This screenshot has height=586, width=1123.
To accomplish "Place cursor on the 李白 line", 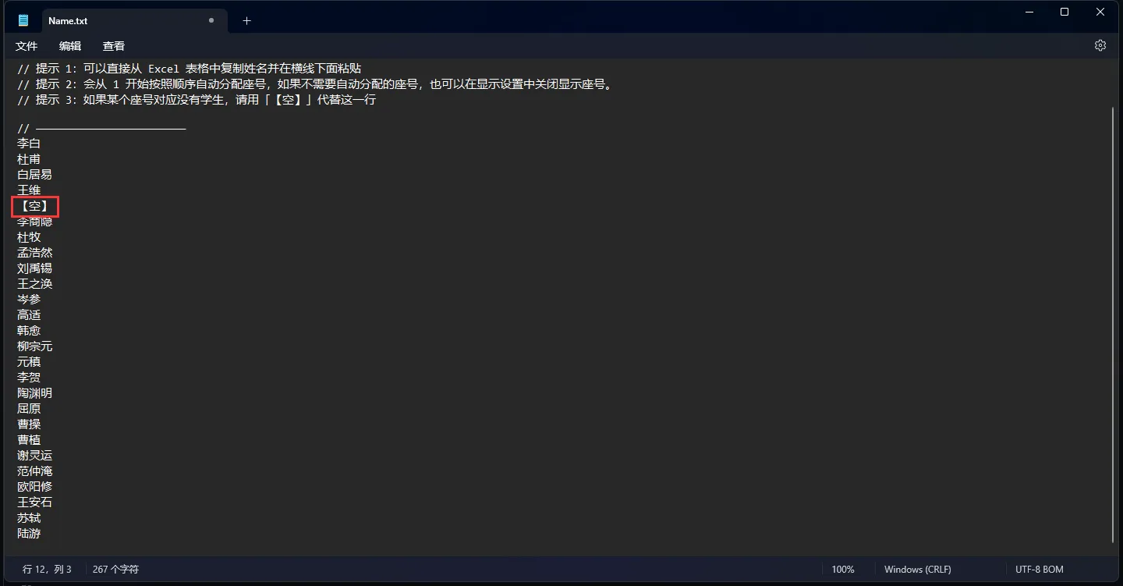I will [x=29, y=144].
